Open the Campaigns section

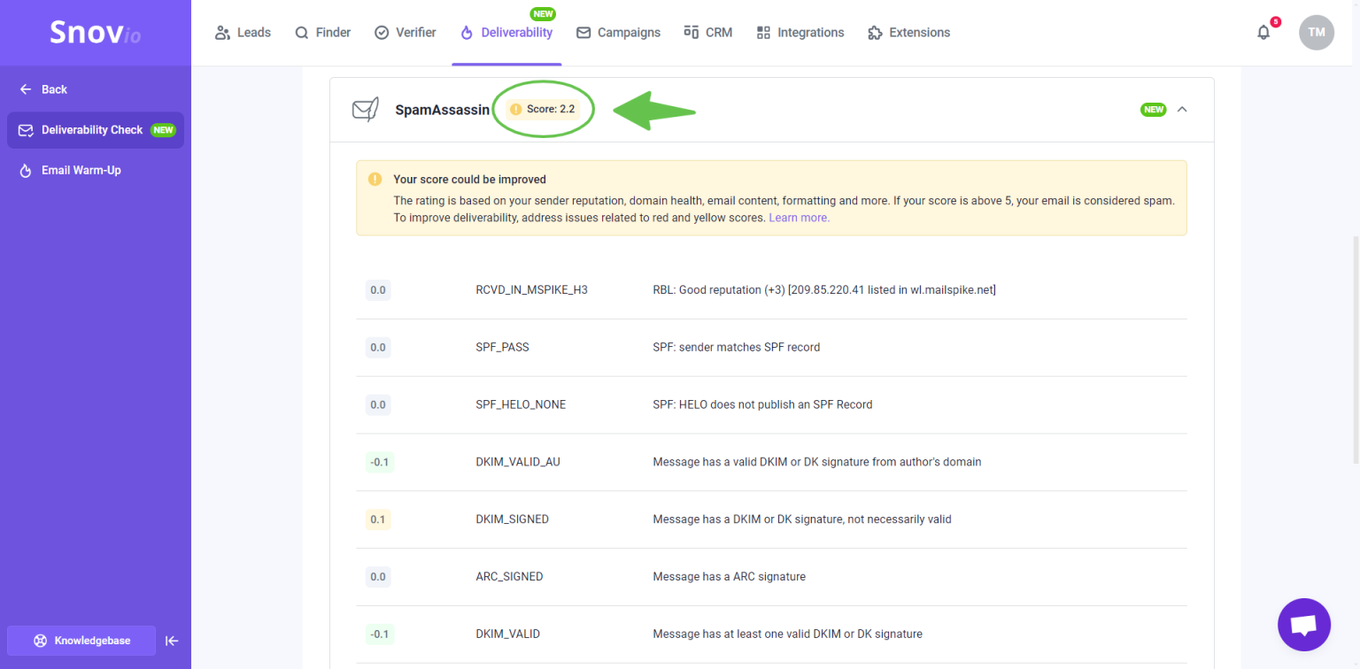click(x=618, y=33)
